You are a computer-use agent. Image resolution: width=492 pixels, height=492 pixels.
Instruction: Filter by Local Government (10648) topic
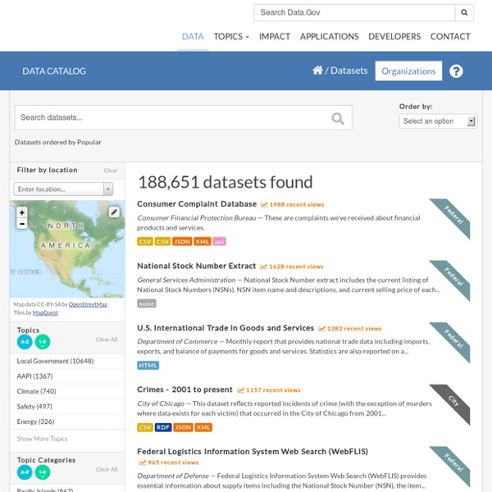pos(67,361)
